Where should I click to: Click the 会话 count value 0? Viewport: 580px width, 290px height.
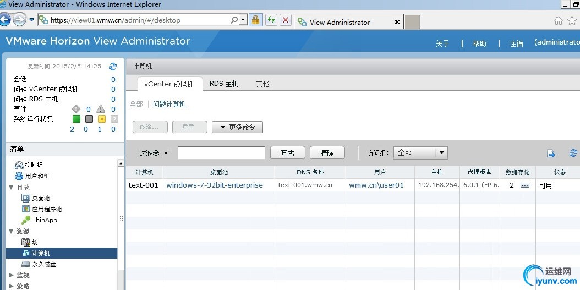[x=113, y=80]
